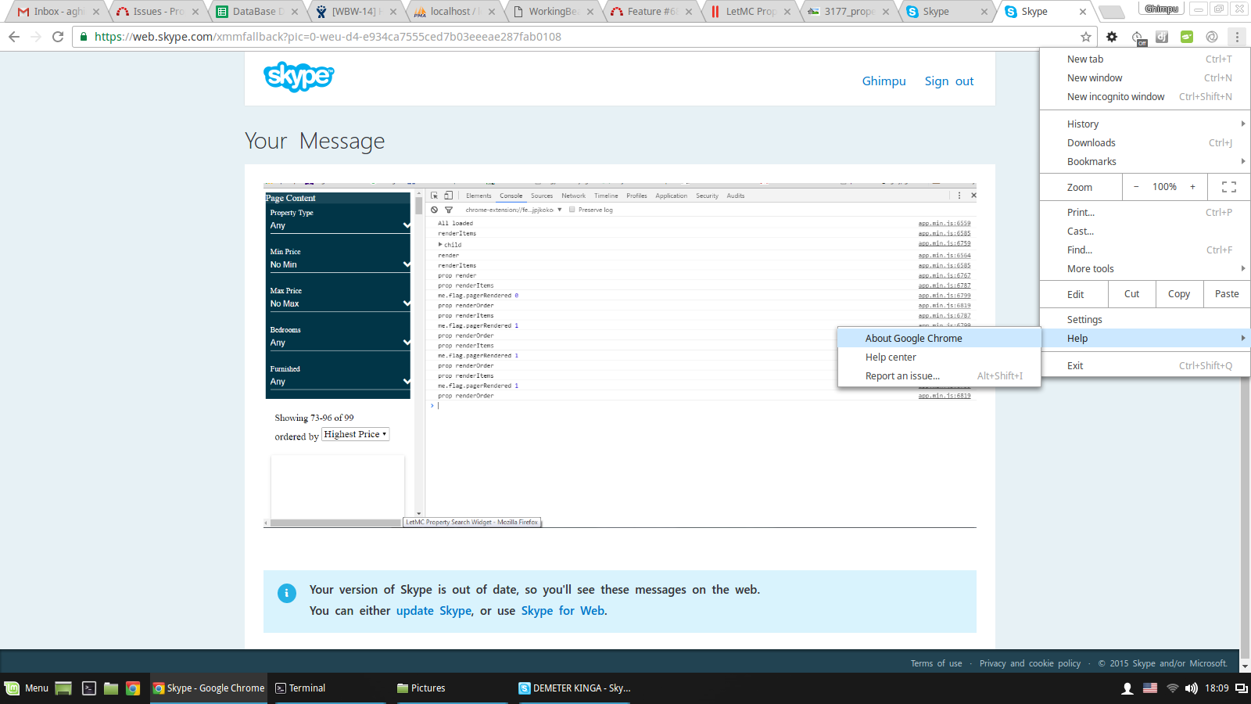Switch to the 3177_prope tab
Image resolution: width=1251 pixels, height=704 pixels.
(847, 12)
